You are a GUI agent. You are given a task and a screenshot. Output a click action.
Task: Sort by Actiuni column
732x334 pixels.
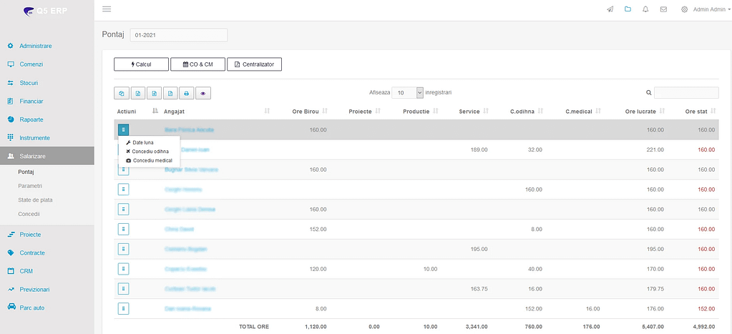(x=137, y=111)
